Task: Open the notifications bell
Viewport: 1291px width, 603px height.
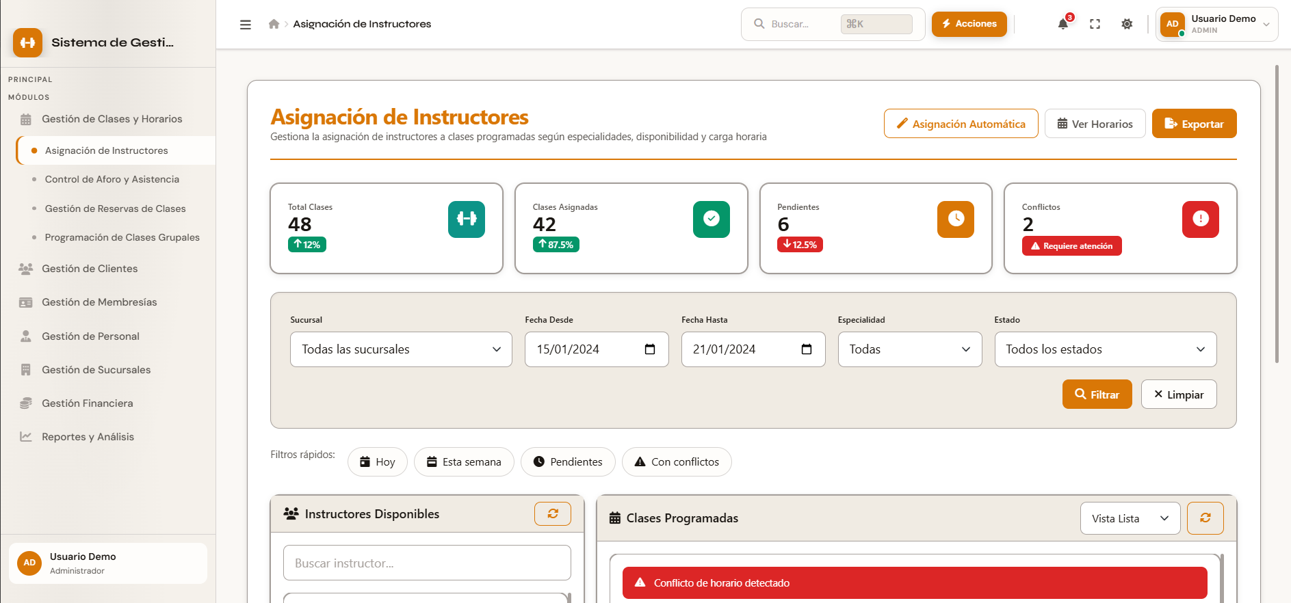Action: coord(1063,24)
